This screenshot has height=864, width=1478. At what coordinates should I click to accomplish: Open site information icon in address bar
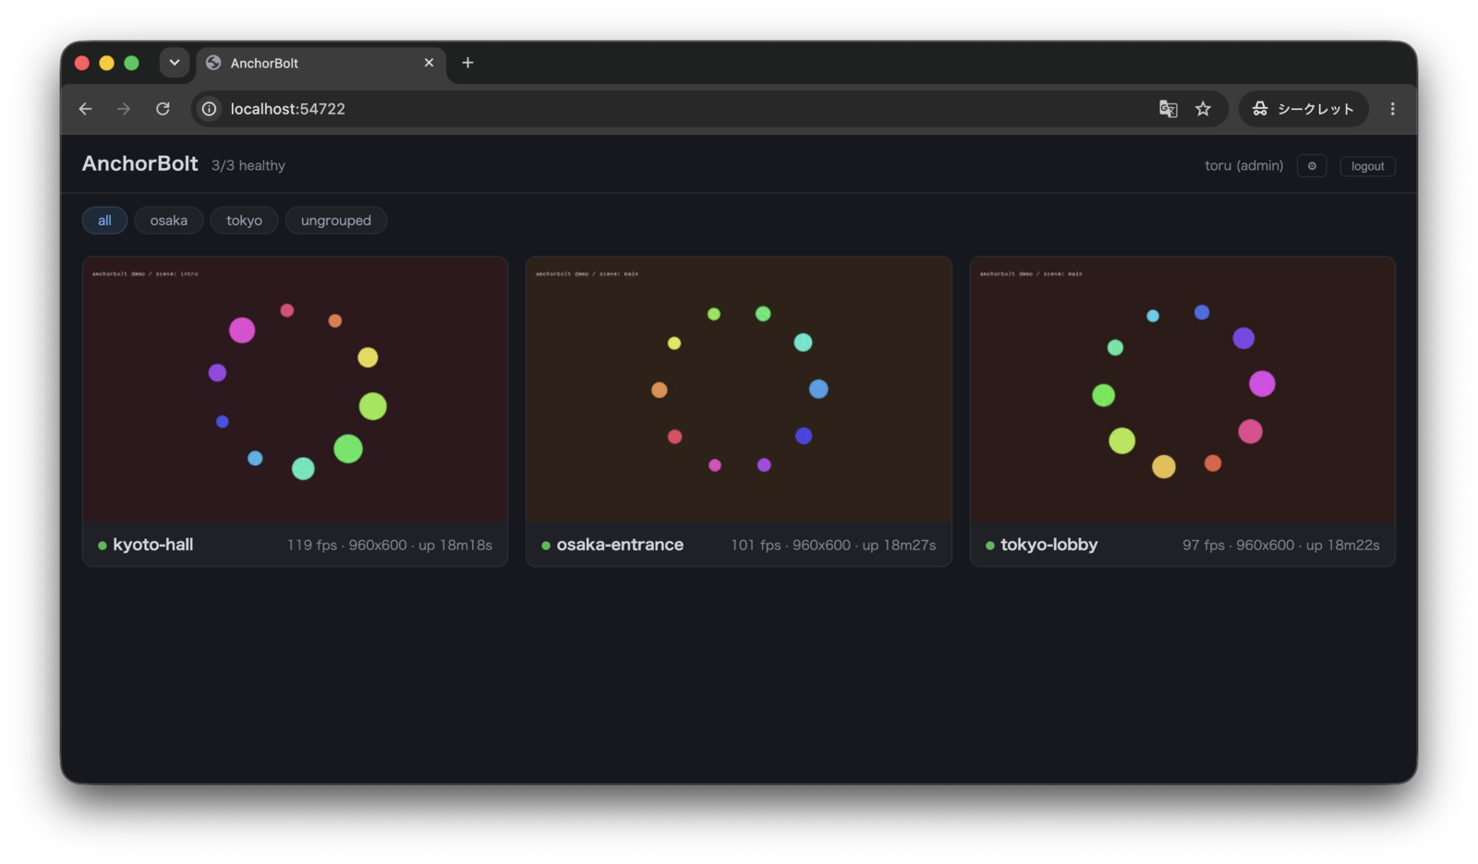210,109
